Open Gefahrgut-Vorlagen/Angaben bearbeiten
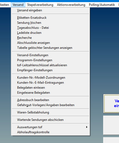The height and width of the screenshot is (143, 119). tap(50, 105)
